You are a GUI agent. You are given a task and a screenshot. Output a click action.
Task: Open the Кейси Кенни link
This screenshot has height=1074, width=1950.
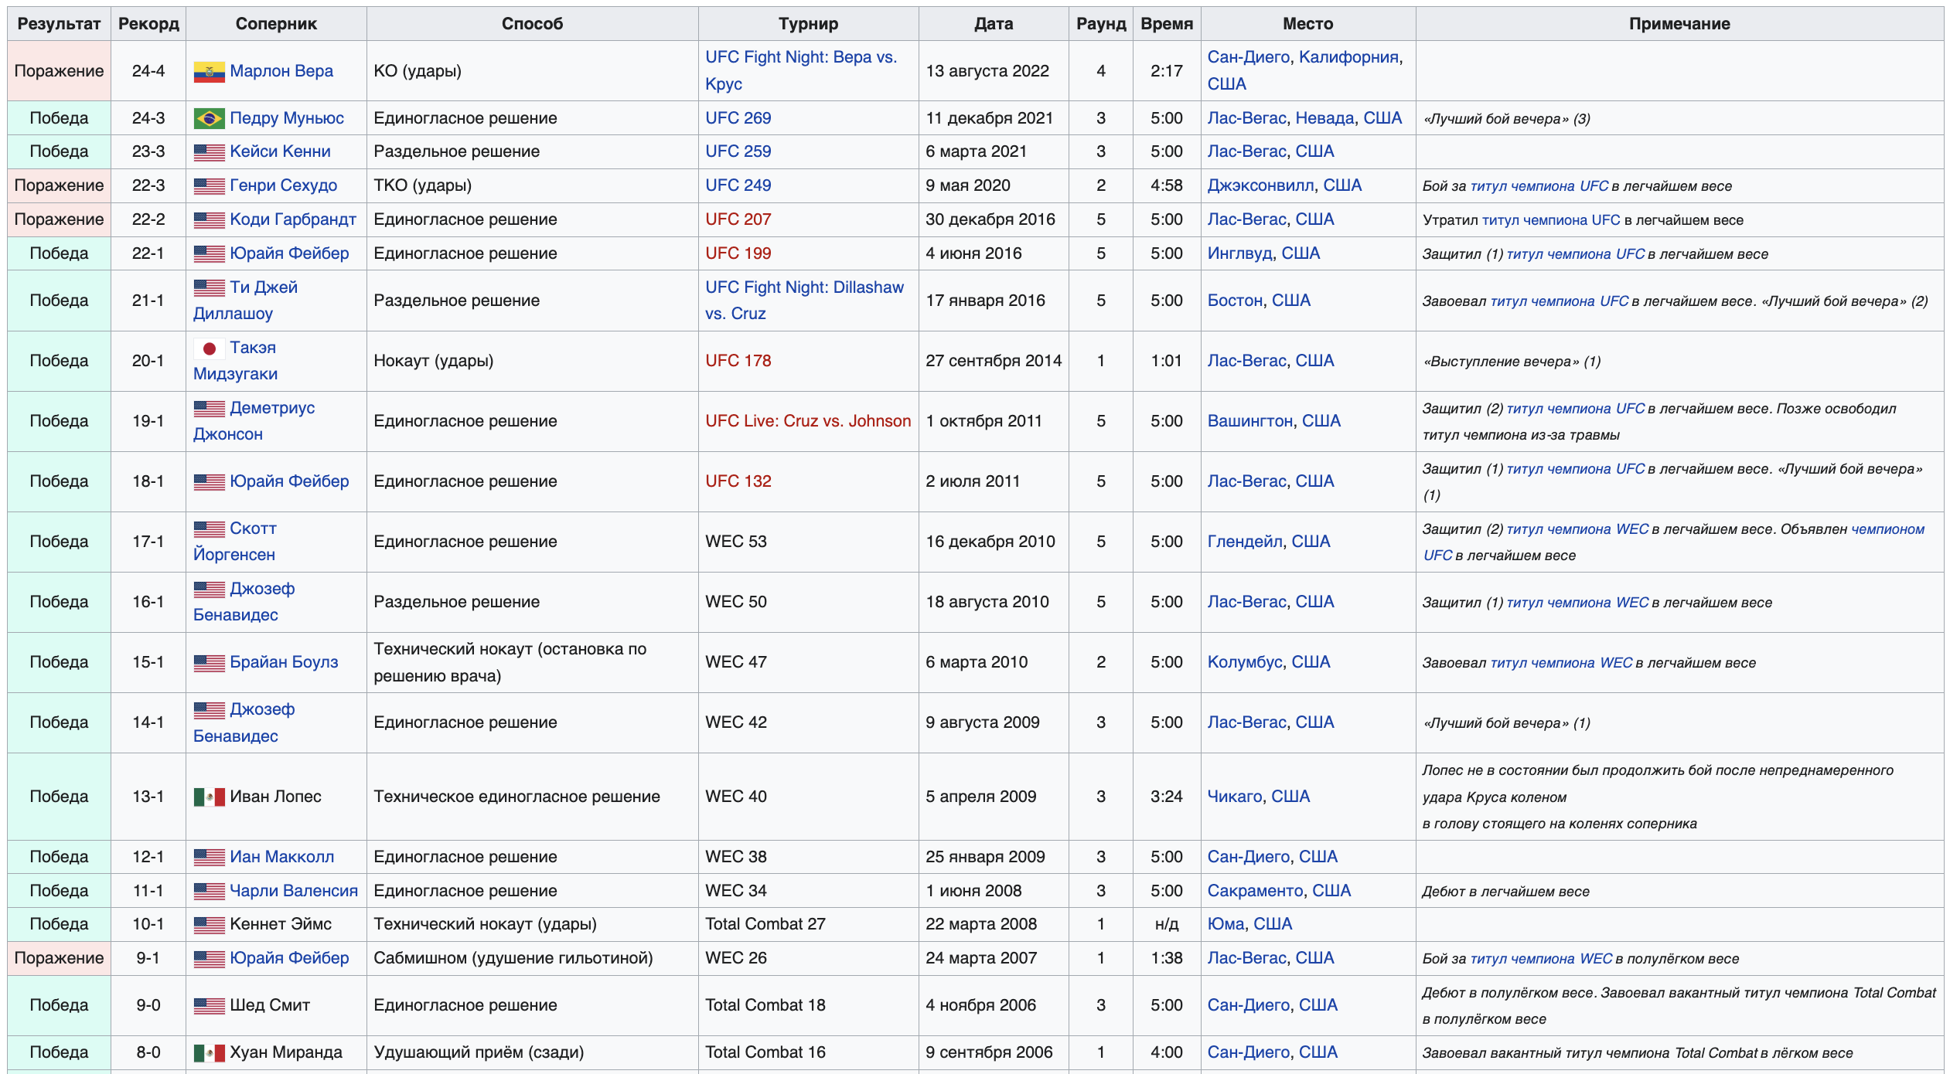coord(280,151)
